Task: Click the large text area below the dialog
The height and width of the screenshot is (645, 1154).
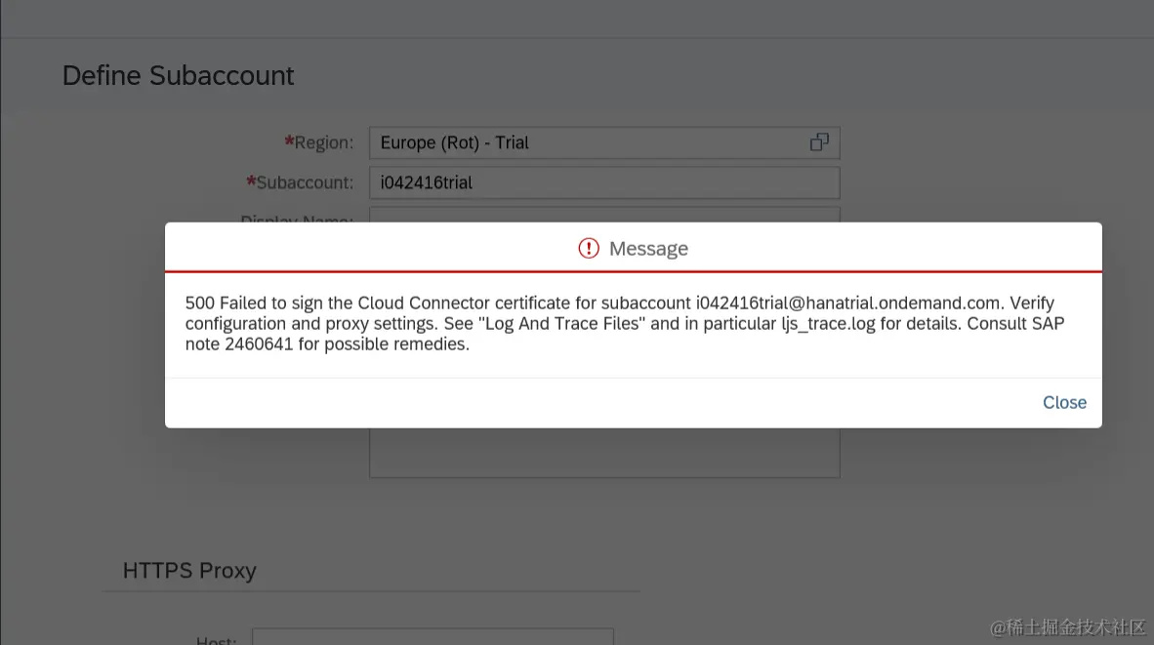Action: tap(603, 453)
